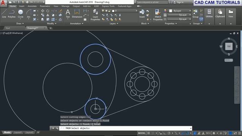
Task: Choose the Rotate tool in Modify panel
Action: tap(48, 11)
